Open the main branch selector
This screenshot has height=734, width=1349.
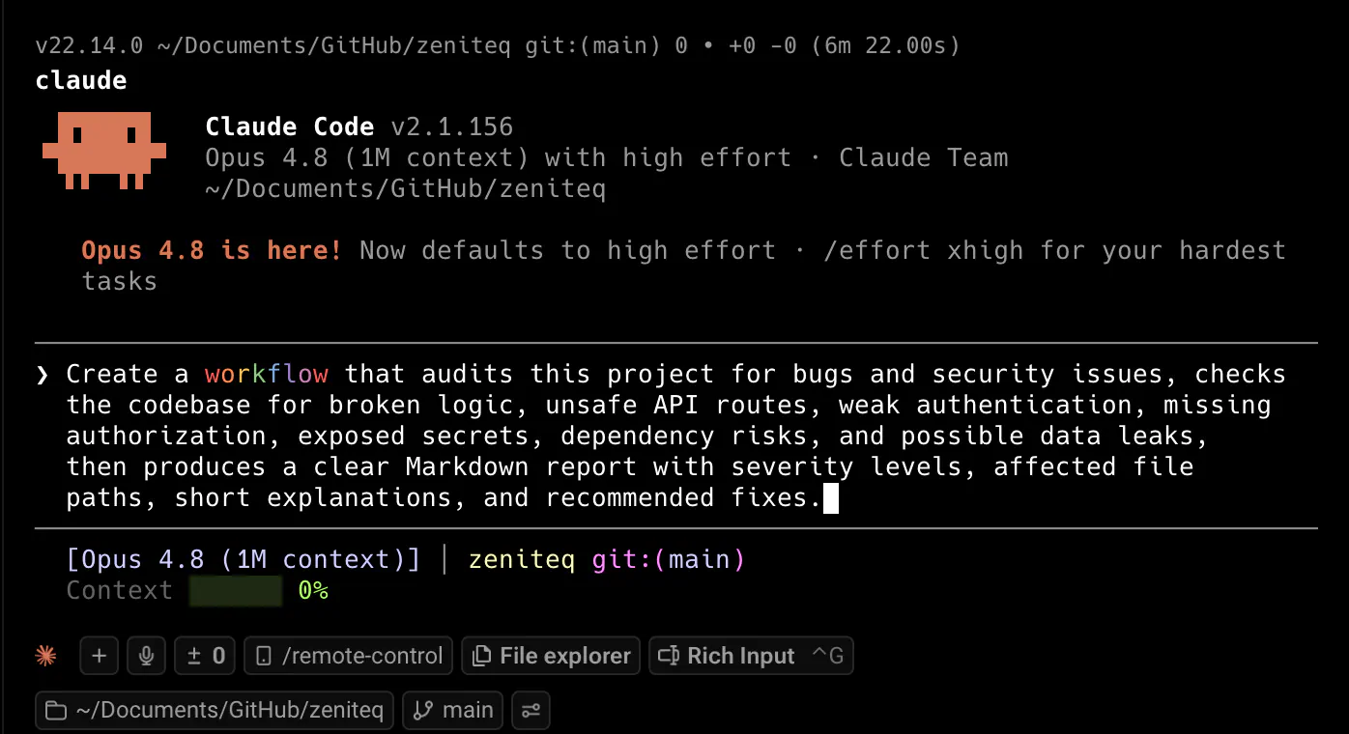(x=453, y=710)
